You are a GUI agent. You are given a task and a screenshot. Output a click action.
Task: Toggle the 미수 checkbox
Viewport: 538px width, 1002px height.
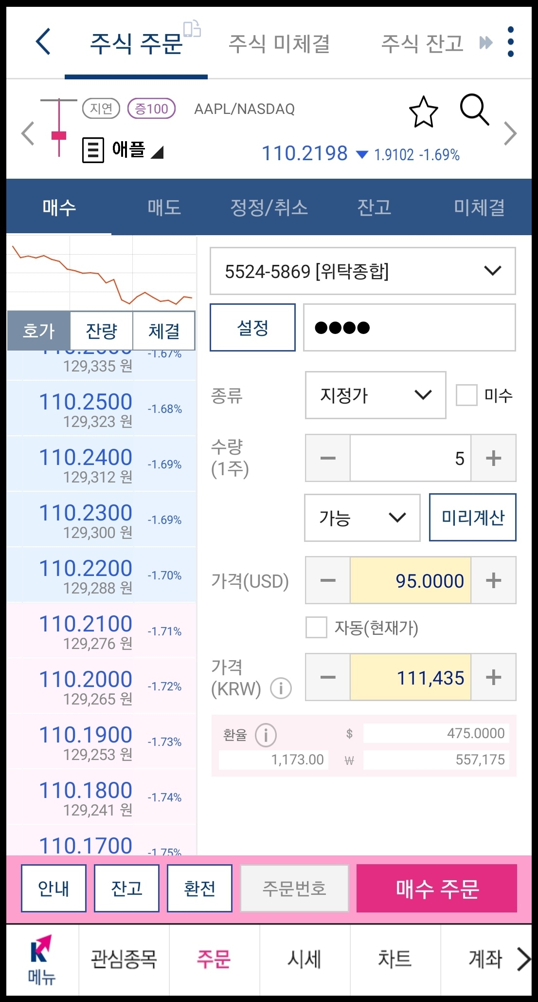pyautogui.click(x=466, y=395)
